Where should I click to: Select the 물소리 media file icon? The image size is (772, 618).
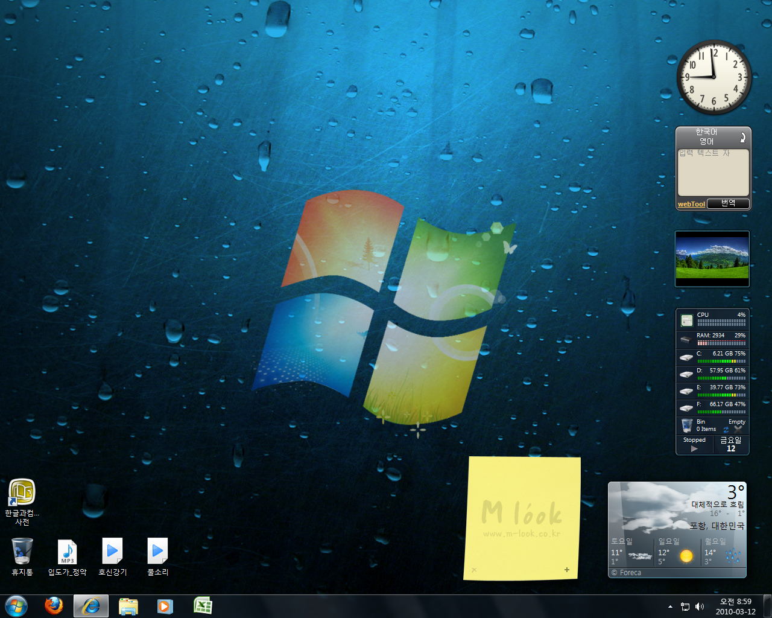point(158,556)
